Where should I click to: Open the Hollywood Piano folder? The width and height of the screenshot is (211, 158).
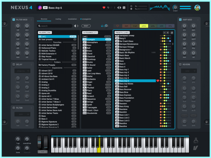click(x=57, y=48)
